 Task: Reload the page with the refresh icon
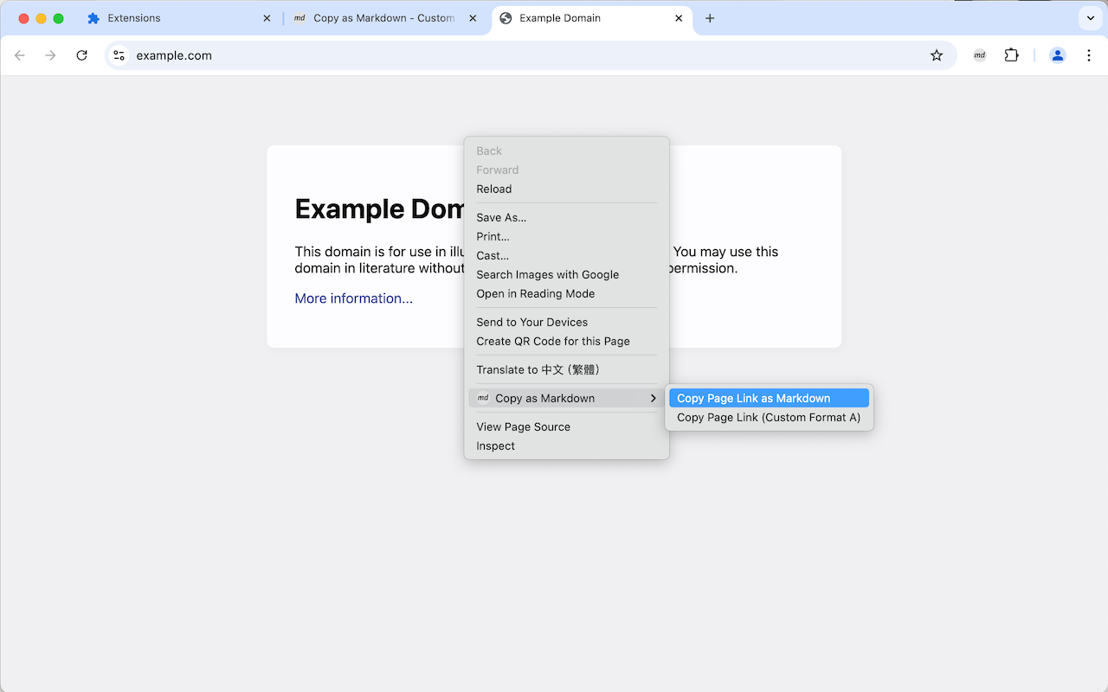81,54
